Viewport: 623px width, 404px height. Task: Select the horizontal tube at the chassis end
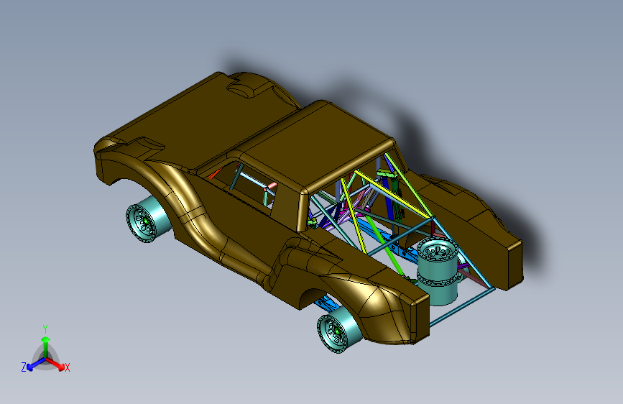tap(463, 307)
